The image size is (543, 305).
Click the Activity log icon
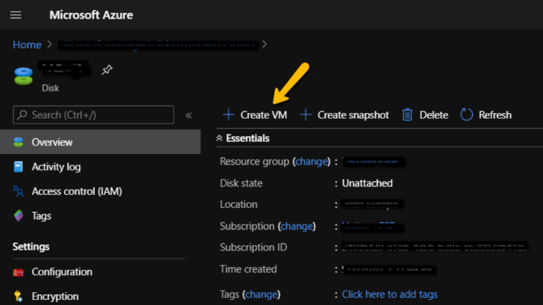18,167
